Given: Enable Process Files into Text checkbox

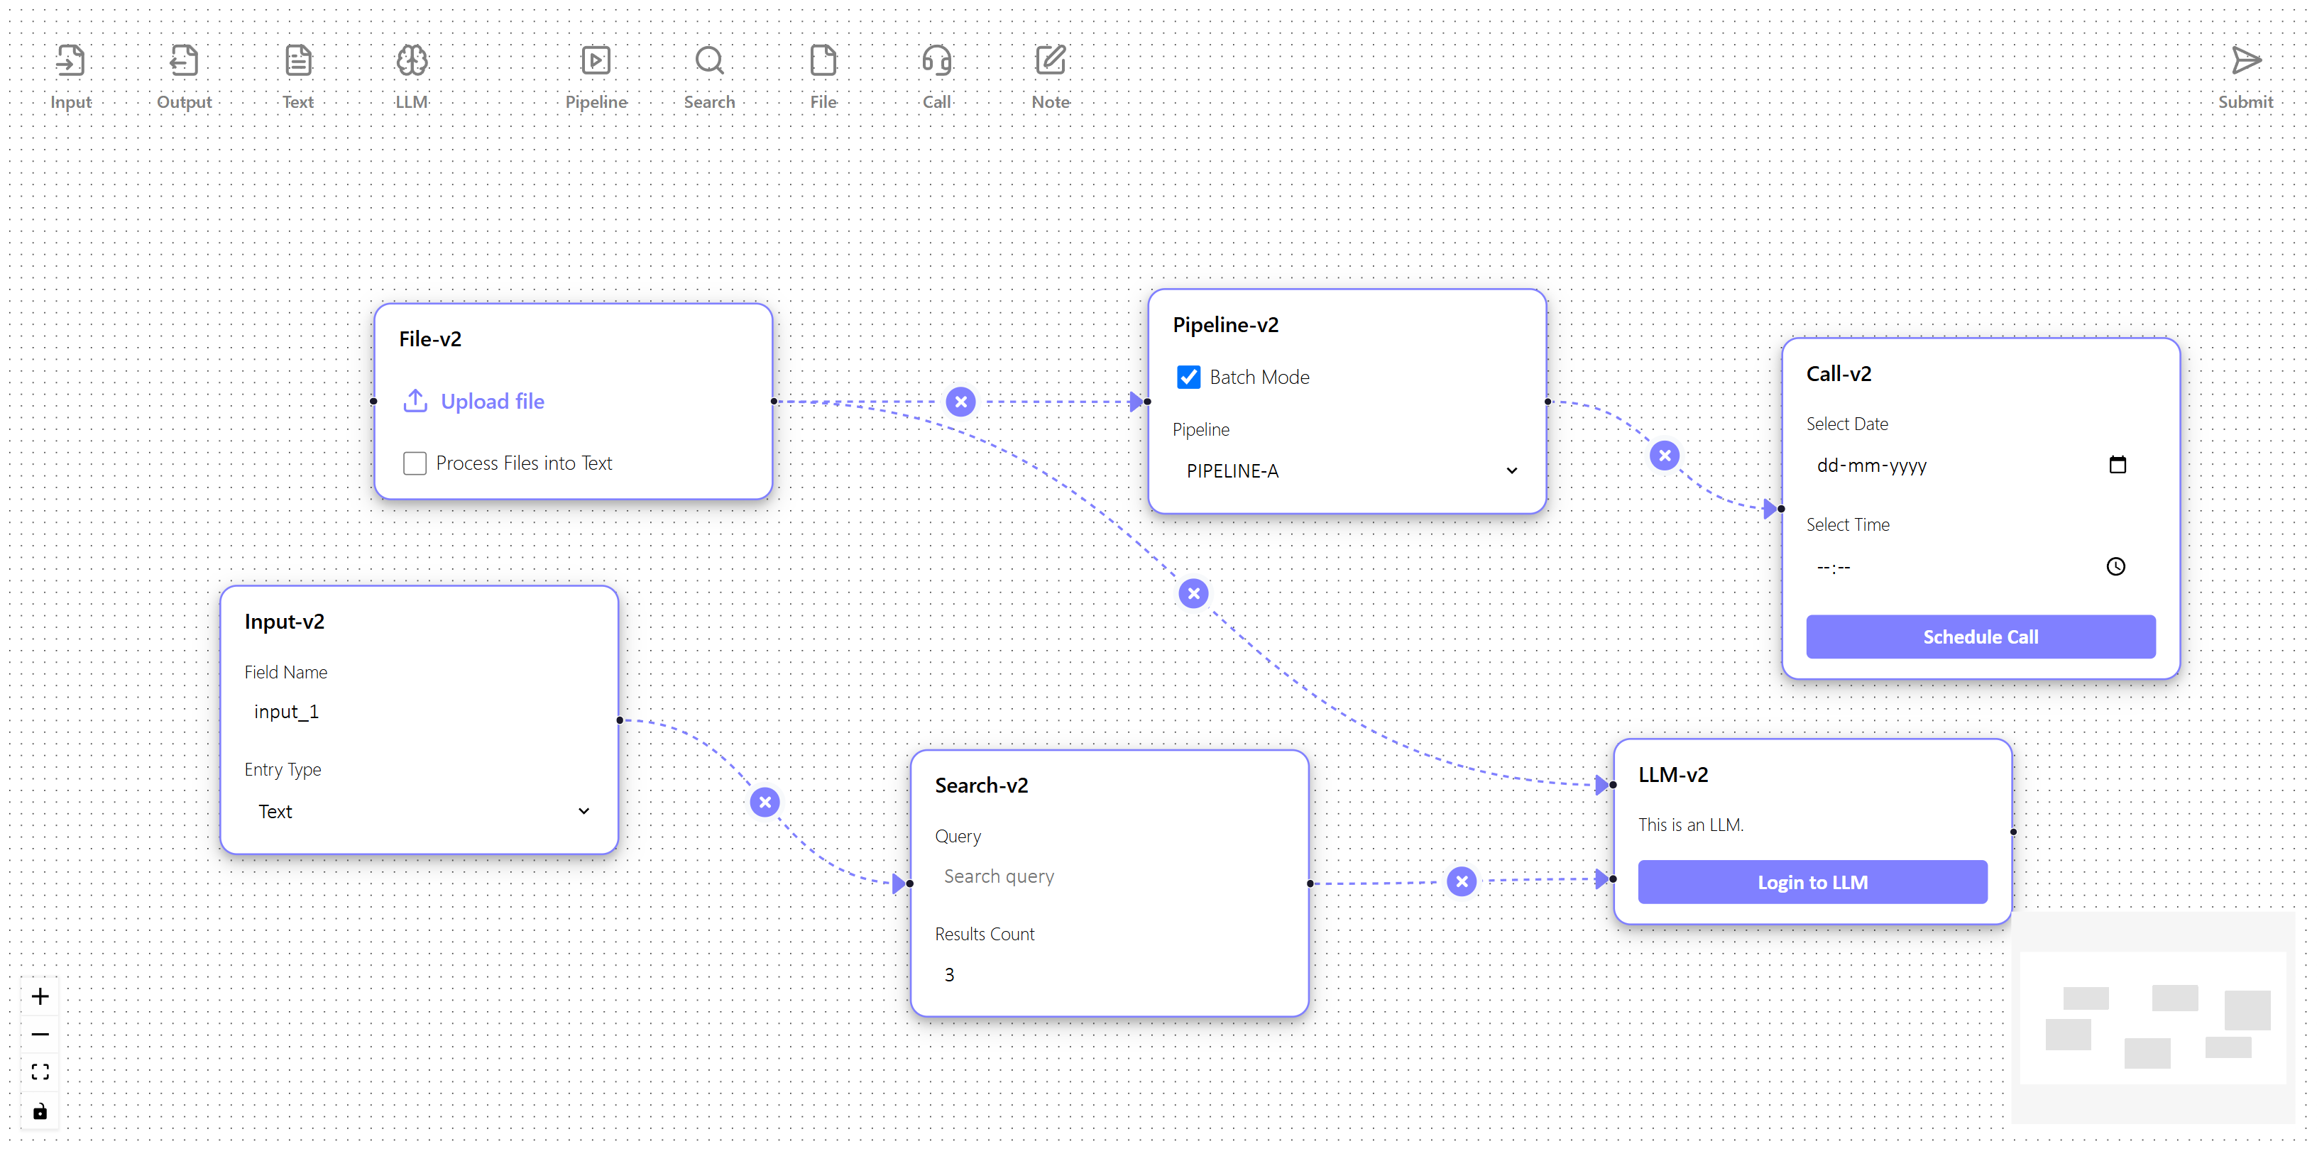Looking at the screenshot, I should (415, 463).
